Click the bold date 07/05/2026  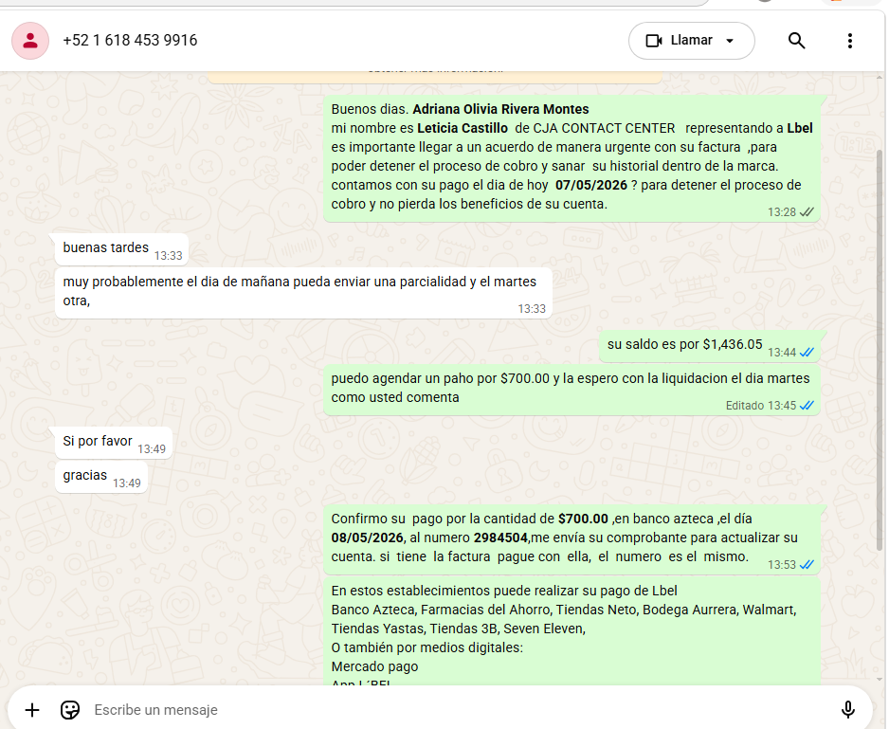tap(590, 185)
